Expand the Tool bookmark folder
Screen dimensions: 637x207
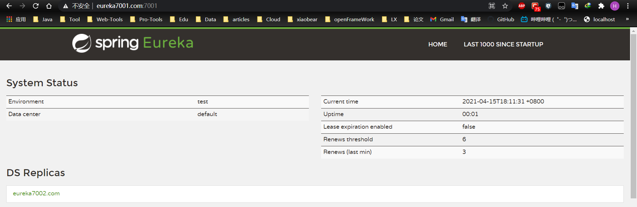(x=70, y=19)
